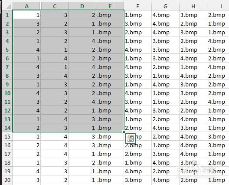Click row 1 header
Image resolution: width=229 pixels, height=185 pixels.
pos(7,15)
